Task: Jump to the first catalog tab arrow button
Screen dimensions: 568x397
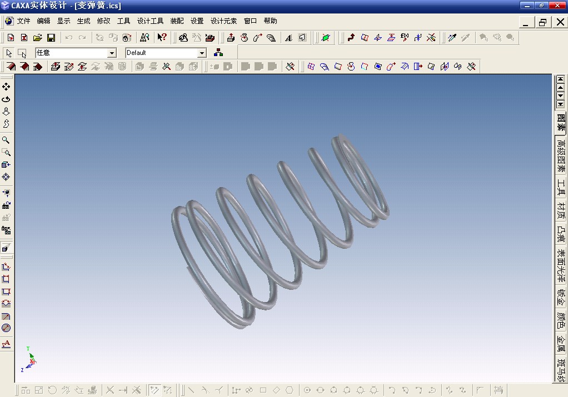Action: (x=560, y=79)
